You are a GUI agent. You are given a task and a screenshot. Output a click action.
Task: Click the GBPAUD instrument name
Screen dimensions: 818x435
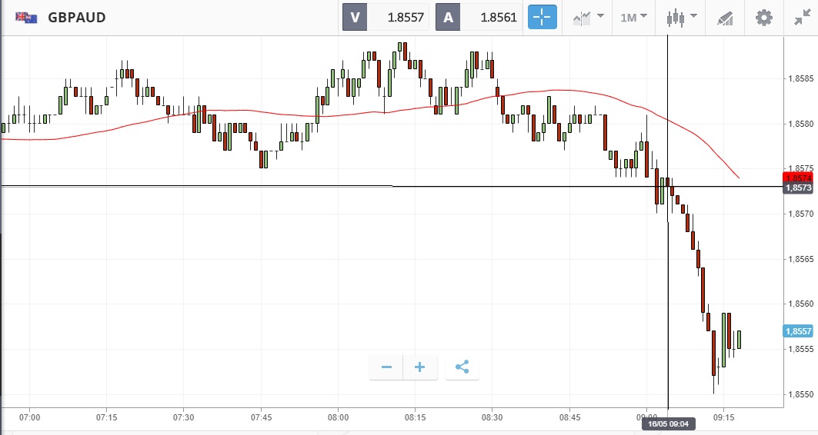(76, 17)
